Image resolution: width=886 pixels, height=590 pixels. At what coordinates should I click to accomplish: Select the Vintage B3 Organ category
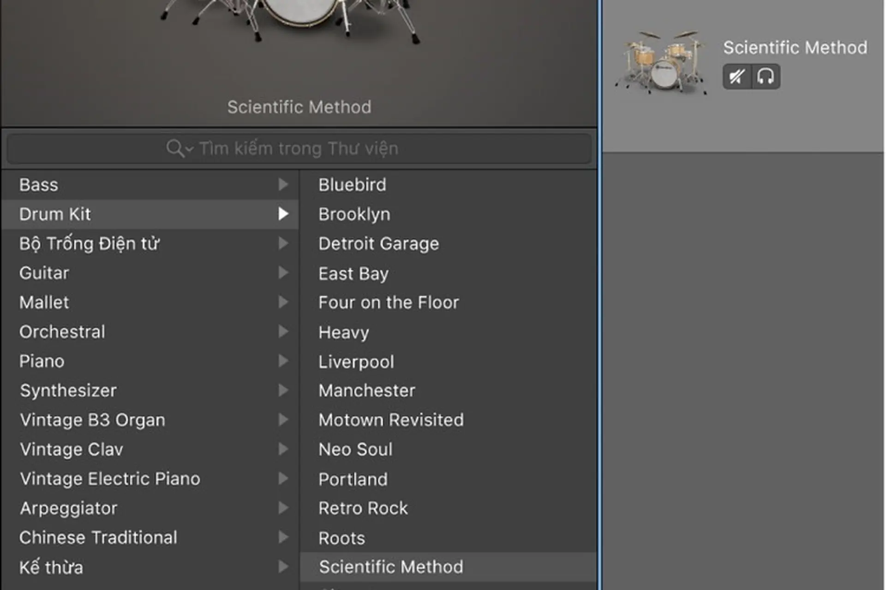coord(150,420)
